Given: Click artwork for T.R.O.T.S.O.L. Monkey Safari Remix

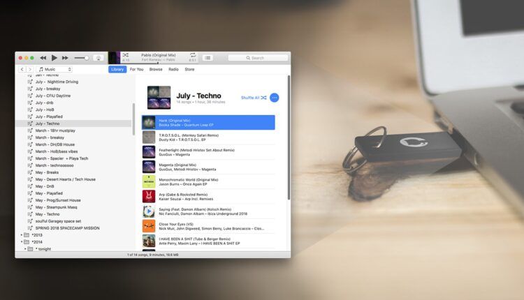Looking at the screenshot, I should tap(149, 137).
